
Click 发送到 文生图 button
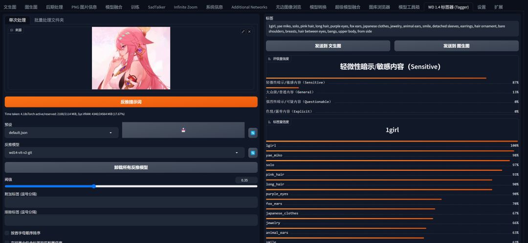(328, 46)
